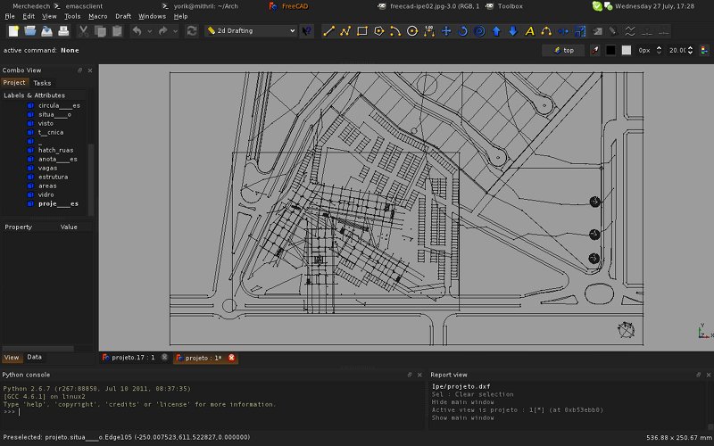Toggle construction mode with the brush icon
The height and width of the screenshot is (446, 714).
click(594, 50)
